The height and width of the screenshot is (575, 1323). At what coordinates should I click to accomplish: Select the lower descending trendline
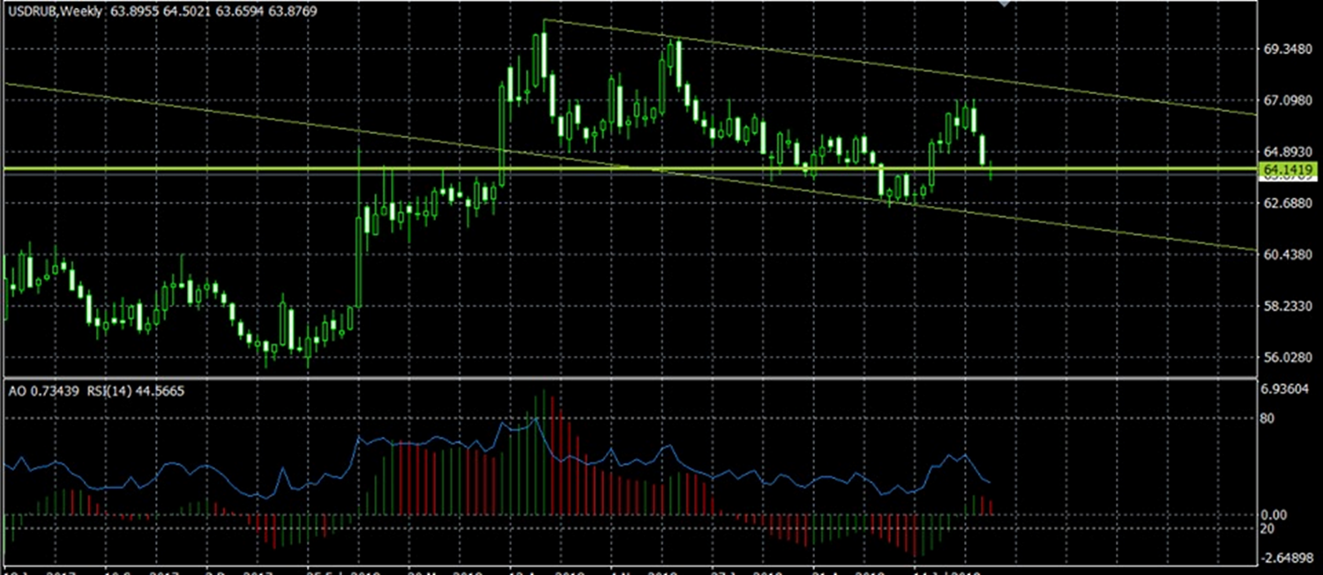point(265,117)
